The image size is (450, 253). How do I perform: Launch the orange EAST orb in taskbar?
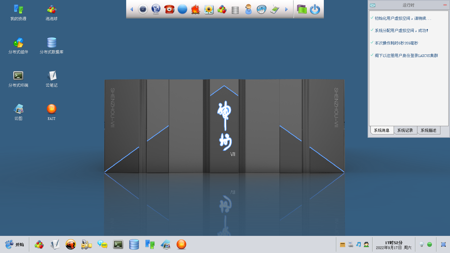(182, 244)
